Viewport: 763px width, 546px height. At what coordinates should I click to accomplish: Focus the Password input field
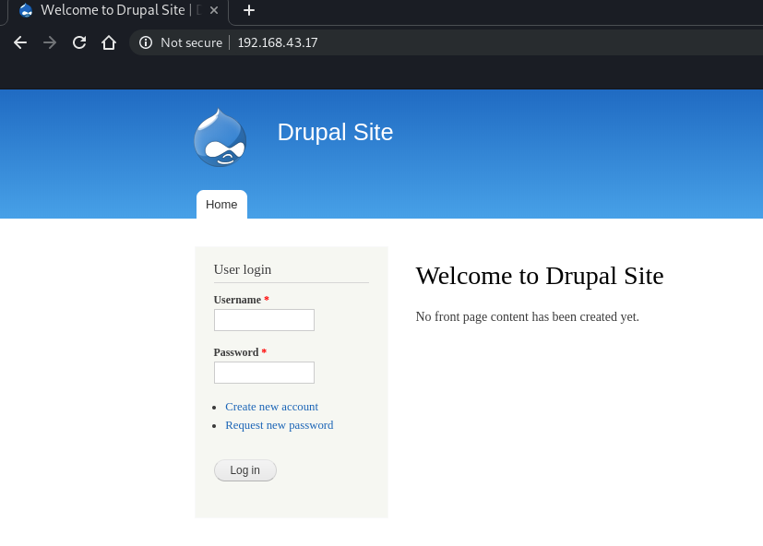tap(264, 373)
